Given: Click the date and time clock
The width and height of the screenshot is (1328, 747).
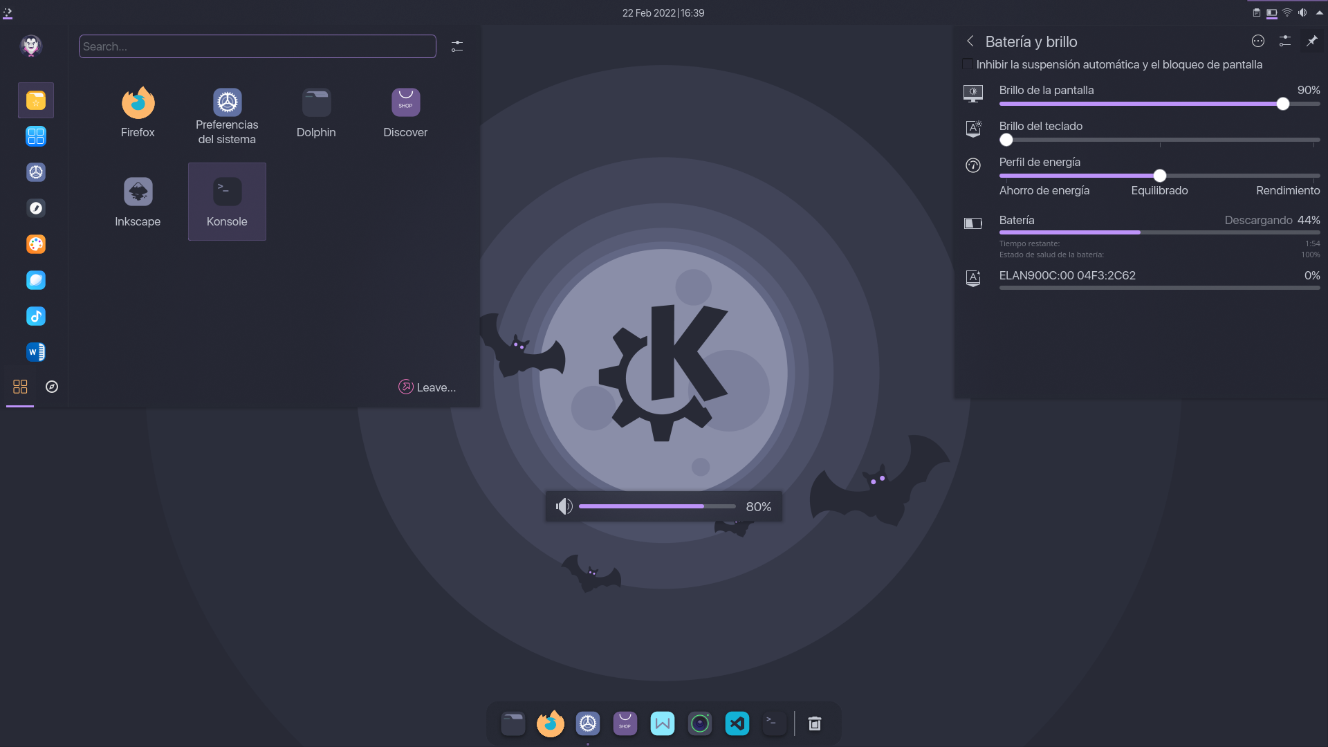Looking at the screenshot, I should 663,13.
